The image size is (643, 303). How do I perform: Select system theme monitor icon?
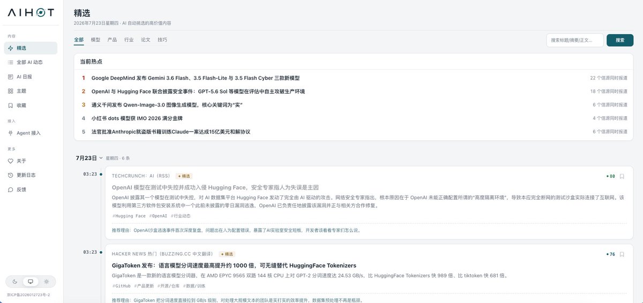[x=31, y=281]
